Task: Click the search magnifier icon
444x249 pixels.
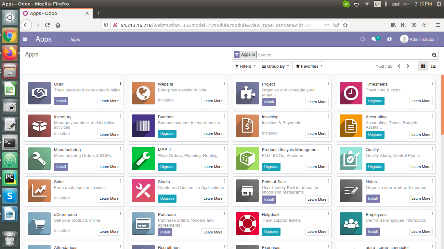Action: [x=434, y=55]
